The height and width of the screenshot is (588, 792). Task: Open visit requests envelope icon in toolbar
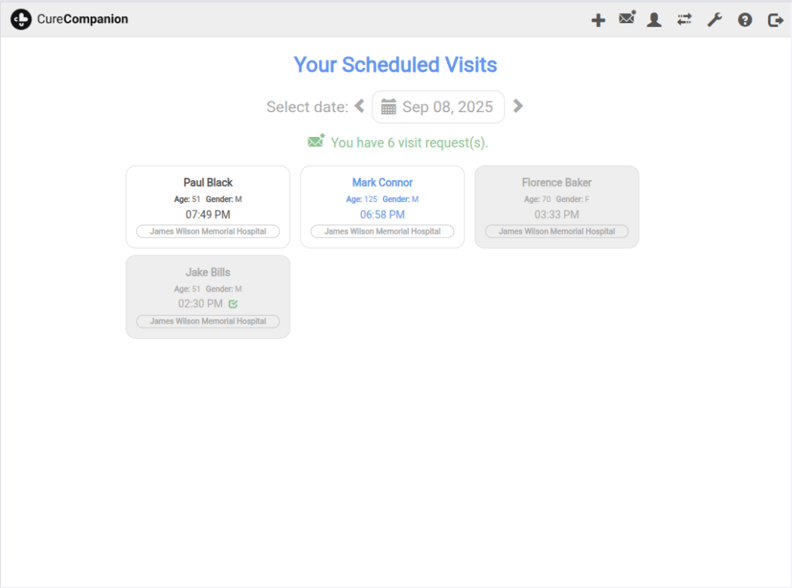(x=626, y=19)
